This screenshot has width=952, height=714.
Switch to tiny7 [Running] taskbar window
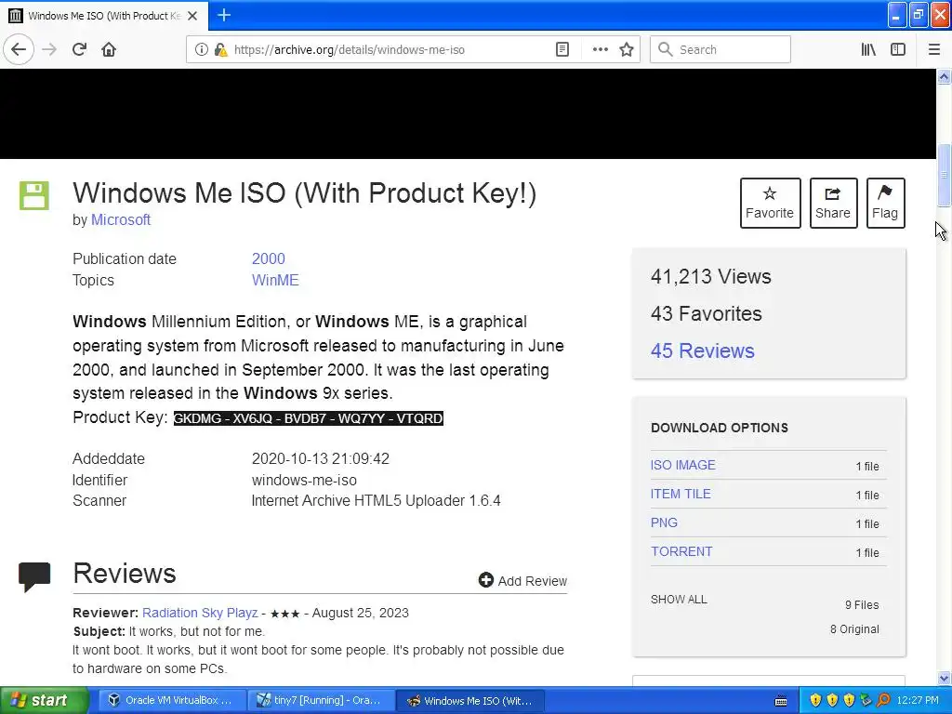tap(321, 701)
